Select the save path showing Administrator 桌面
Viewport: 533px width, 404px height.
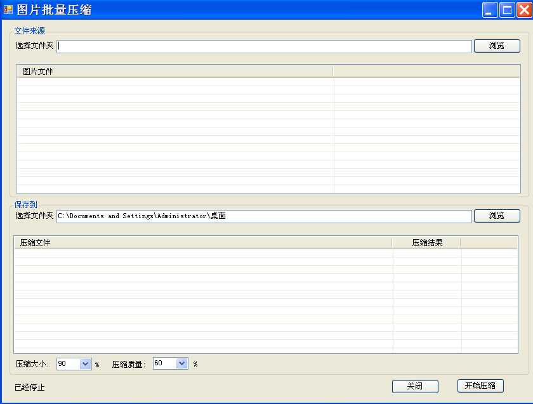pyautogui.click(x=254, y=216)
